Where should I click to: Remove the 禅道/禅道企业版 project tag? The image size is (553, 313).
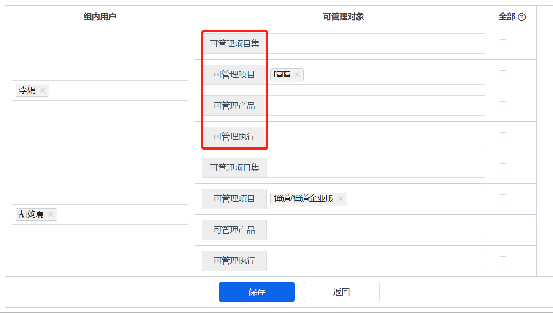point(341,199)
